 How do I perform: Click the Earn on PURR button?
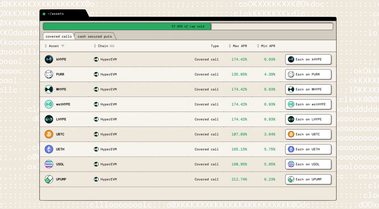308,74
